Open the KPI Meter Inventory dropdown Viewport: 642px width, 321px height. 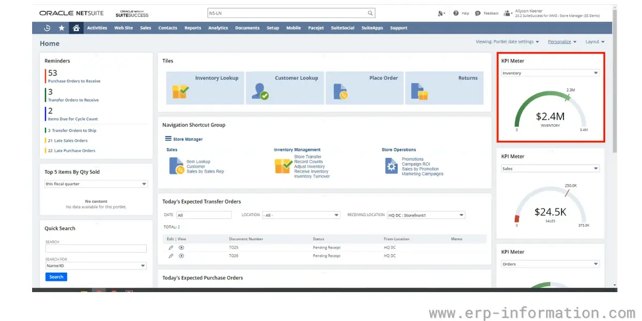550,73
